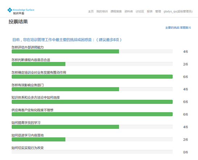Open the 管理 navigation item
Screen dimensions: 198x160
pos(158,12)
